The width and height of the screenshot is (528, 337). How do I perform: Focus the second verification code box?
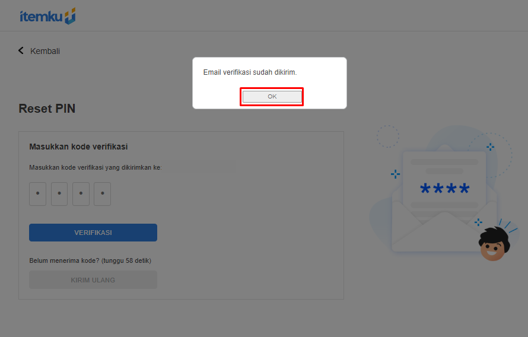coord(59,194)
